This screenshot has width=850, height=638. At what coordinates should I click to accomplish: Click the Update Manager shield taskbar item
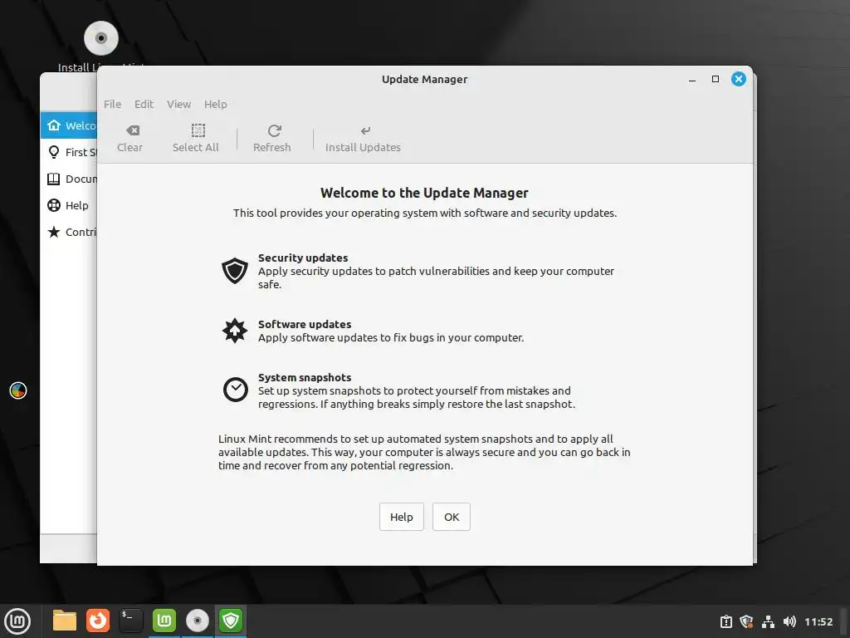point(231,621)
